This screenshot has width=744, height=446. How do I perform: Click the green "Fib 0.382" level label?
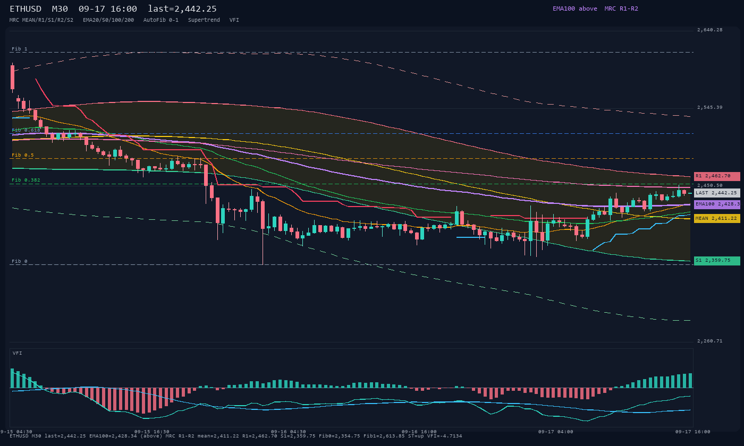click(x=26, y=180)
